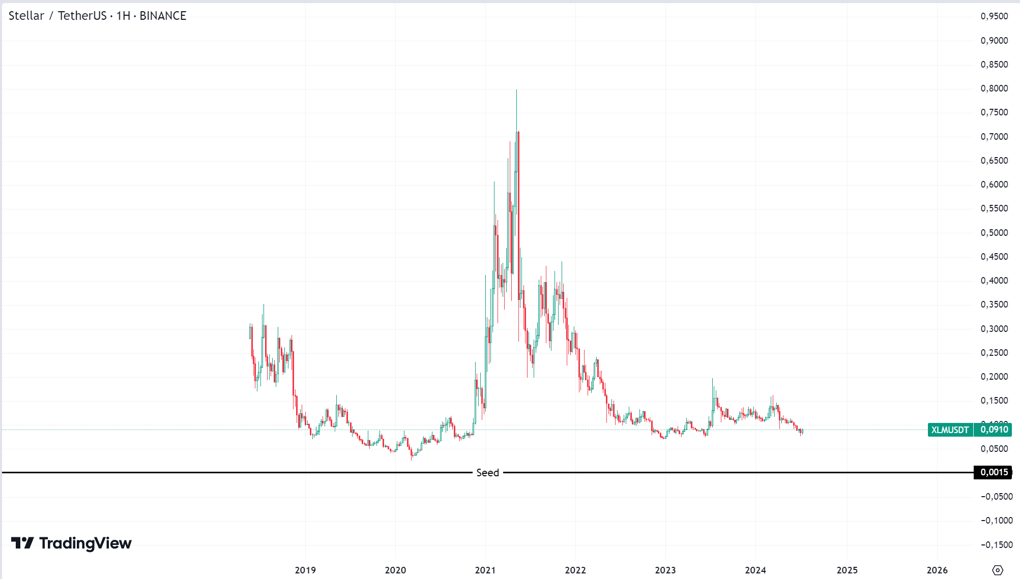
Task: Click the 2024 time axis label
Action: click(x=755, y=570)
